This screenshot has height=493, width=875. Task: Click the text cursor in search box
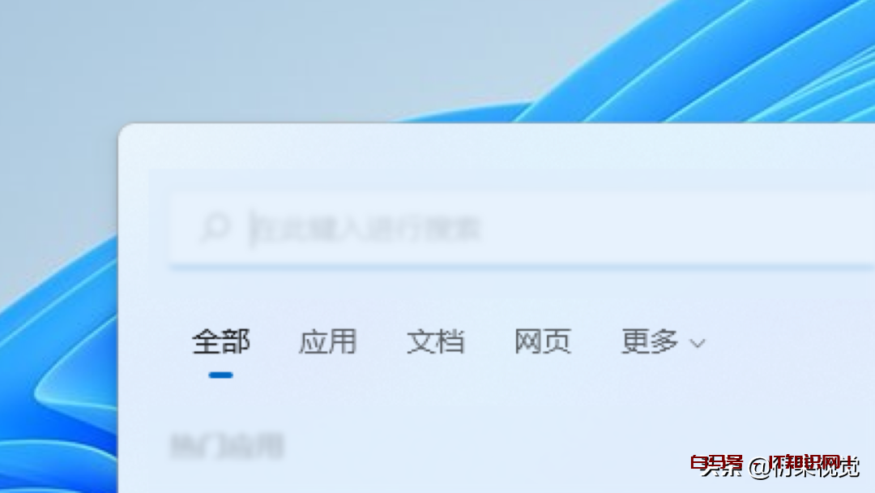pyautogui.click(x=252, y=229)
